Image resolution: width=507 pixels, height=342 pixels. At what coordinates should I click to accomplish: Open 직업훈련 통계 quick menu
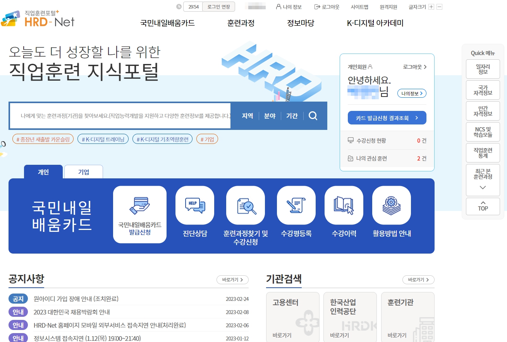[483, 153]
